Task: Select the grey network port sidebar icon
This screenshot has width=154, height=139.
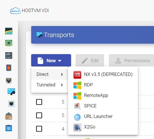Action: [11, 104]
